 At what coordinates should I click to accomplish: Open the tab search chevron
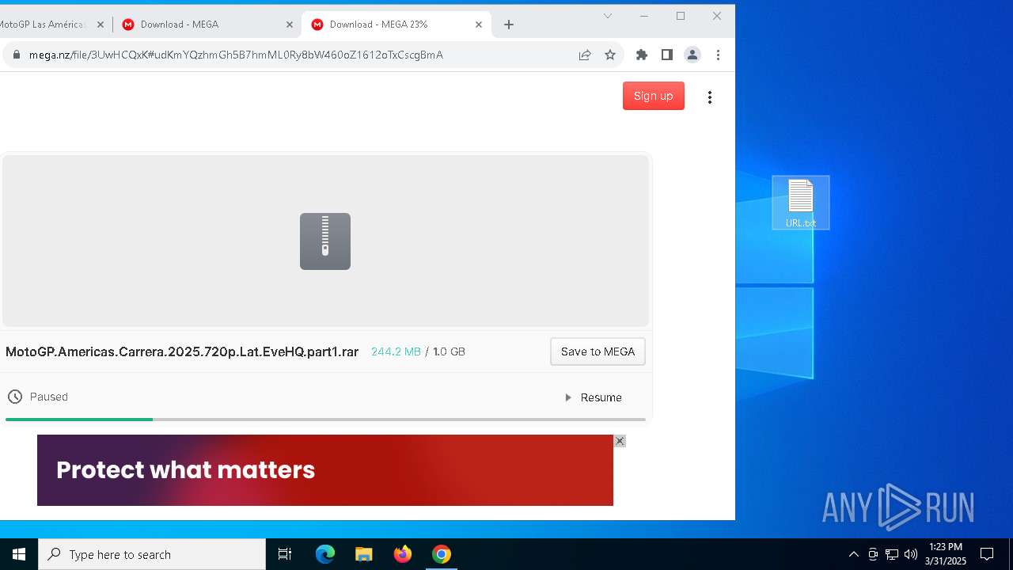pyautogui.click(x=608, y=16)
